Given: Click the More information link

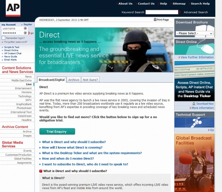Looking at the screenshot, I should point(202,108).
